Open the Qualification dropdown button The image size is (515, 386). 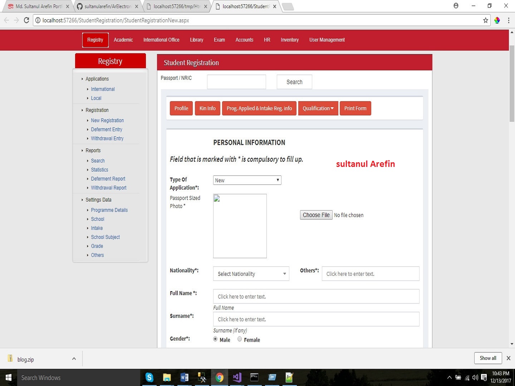(318, 108)
